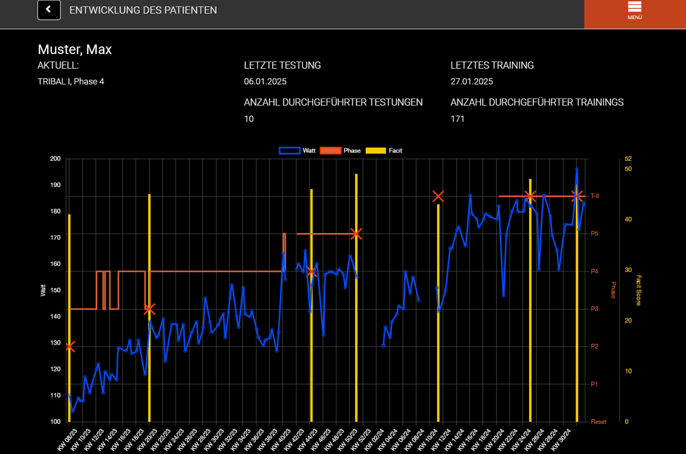Click the highest Watt data point peak
Screen dimensions: 686x454
[x=576, y=169]
